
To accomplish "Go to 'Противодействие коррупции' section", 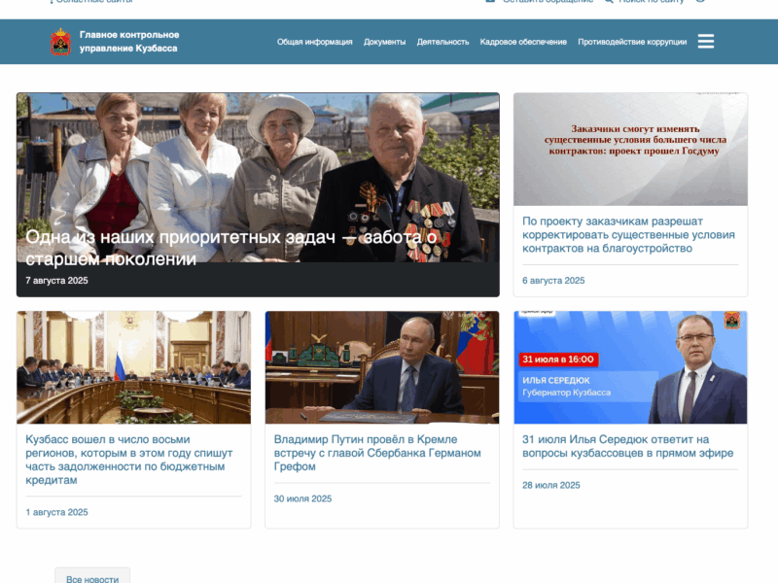I will (x=632, y=42).
